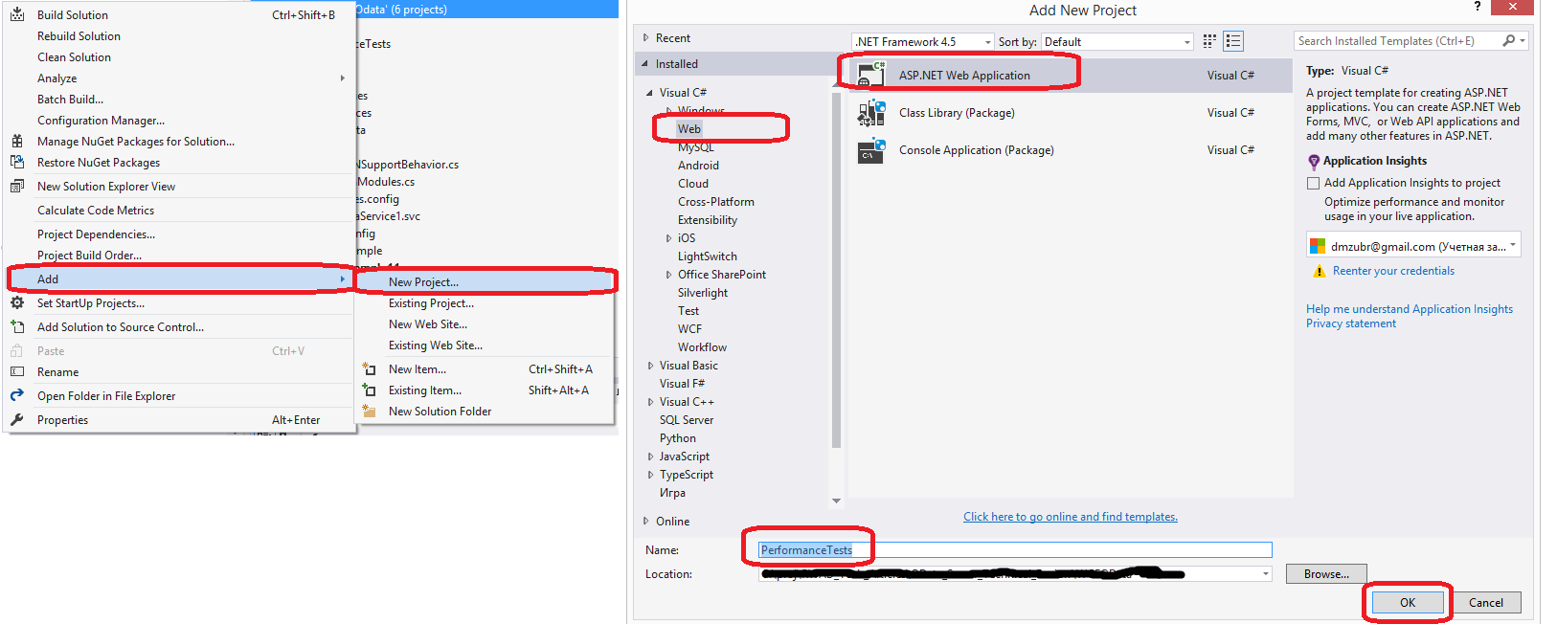Click the New Solution Folder icon
Viewport: 1557px width, 624px height.
[369, 411]
